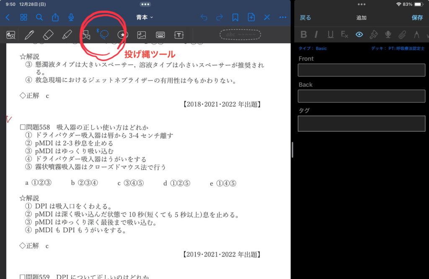Tap the microphone record icon in GoodNotes

71,17
